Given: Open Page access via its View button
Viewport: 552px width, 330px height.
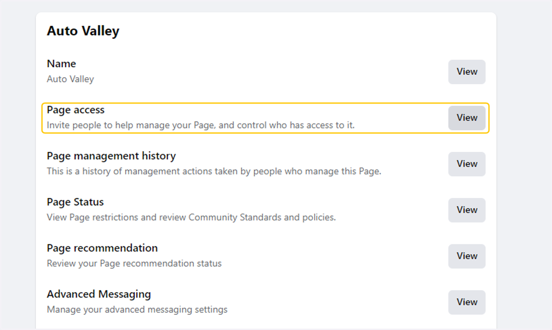Looking at the screenshot, I should click(x=467, y=118).
